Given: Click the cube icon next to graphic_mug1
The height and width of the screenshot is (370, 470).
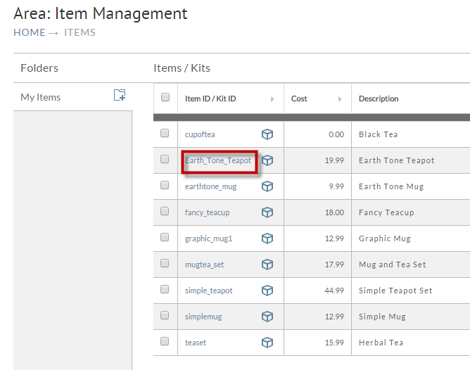Looking at the screenshot, I should (x=267, y=238).
